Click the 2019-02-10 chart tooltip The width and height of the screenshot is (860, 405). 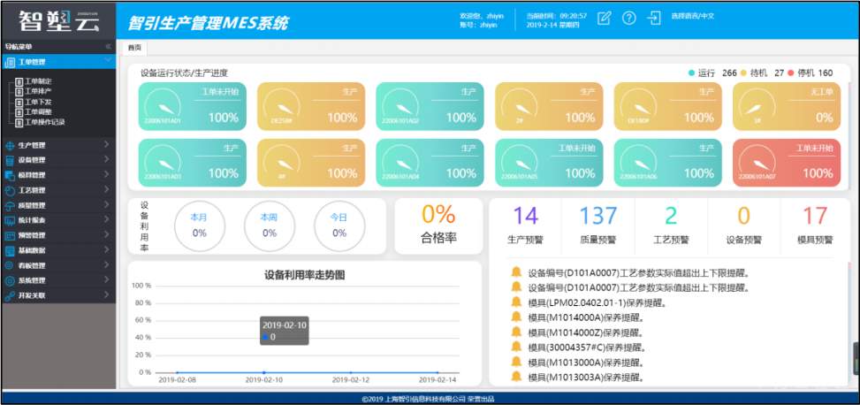click(x=284, y=331)
